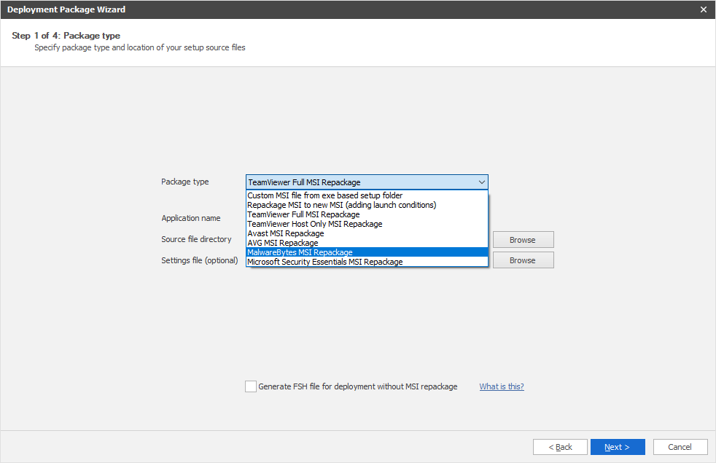Select highlighted MalwareBytes MSI Repackage option

(367, 252)
